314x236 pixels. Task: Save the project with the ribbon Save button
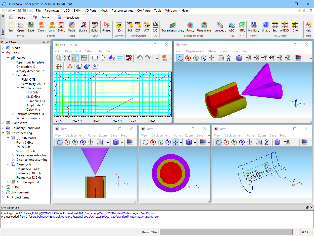click(31, 27)
